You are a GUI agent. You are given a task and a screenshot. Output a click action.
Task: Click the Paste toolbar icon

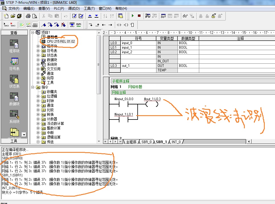click(x=57, y=16)
